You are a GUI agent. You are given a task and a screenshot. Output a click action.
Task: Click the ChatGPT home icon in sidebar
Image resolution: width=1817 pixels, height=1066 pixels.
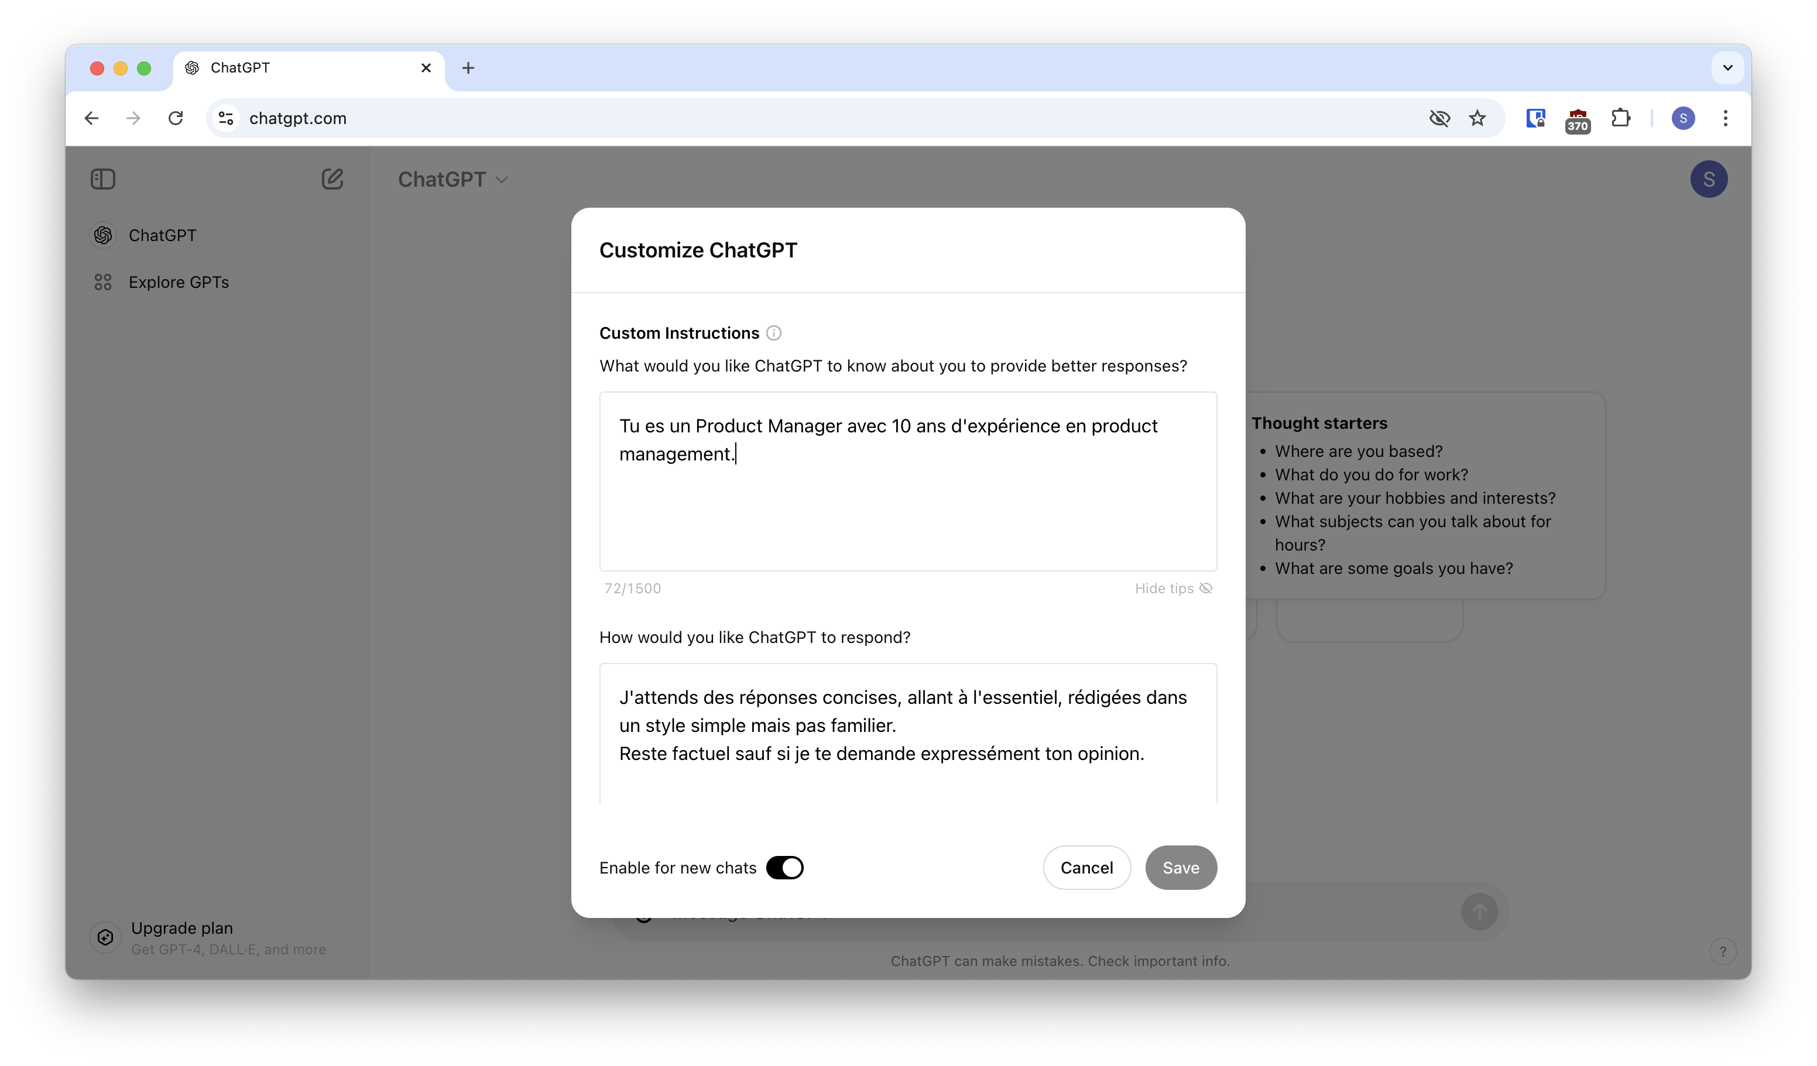tap(103, 233)
